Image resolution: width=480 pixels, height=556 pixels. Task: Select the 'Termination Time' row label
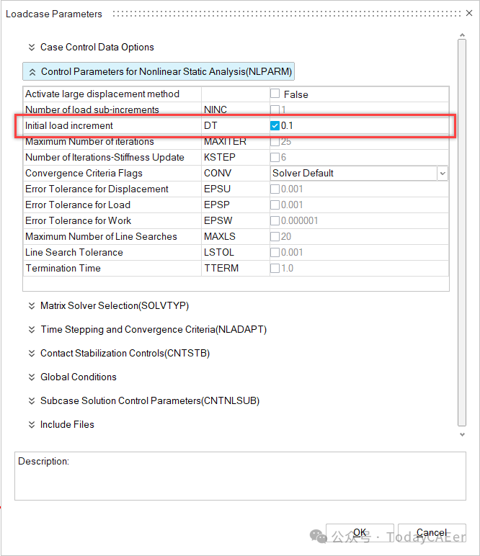[x=63, y=269]
